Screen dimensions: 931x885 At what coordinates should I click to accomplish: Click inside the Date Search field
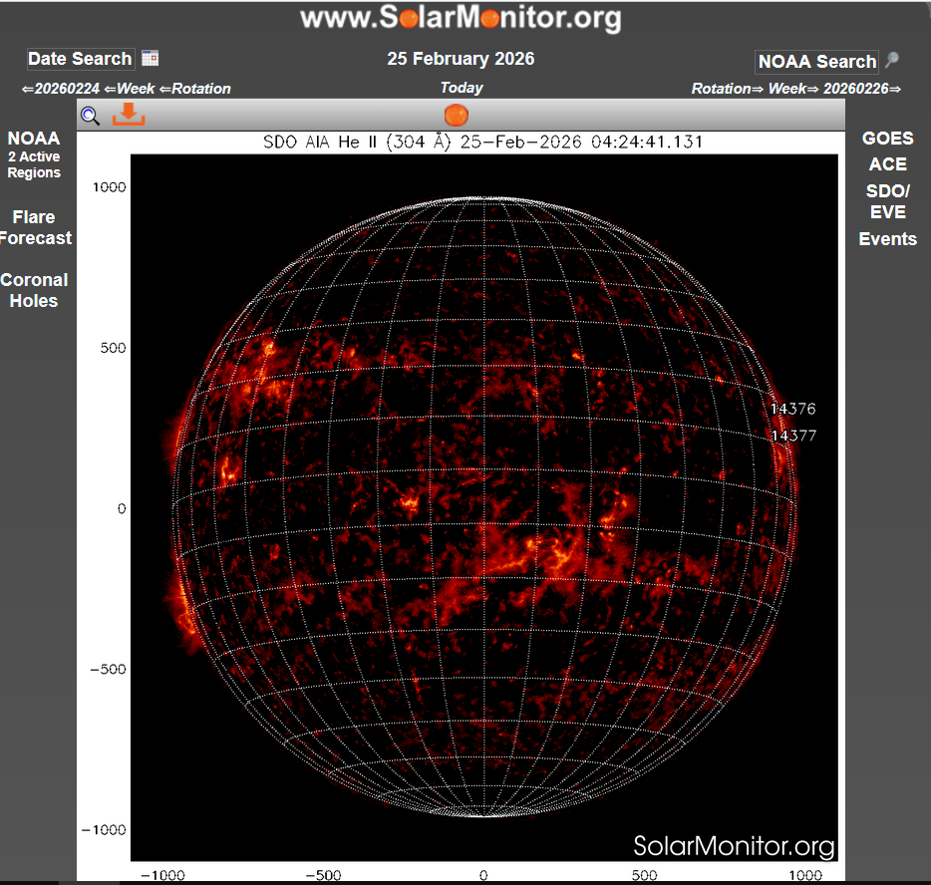pos(80,58)
